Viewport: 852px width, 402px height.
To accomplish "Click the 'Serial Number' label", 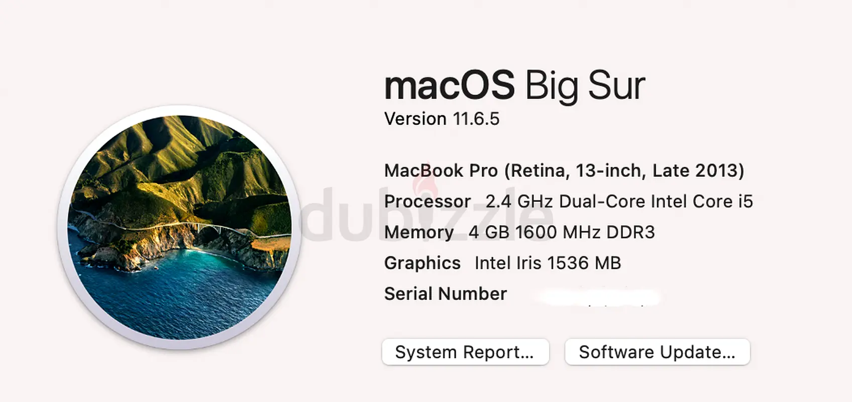I will point(446,293).
